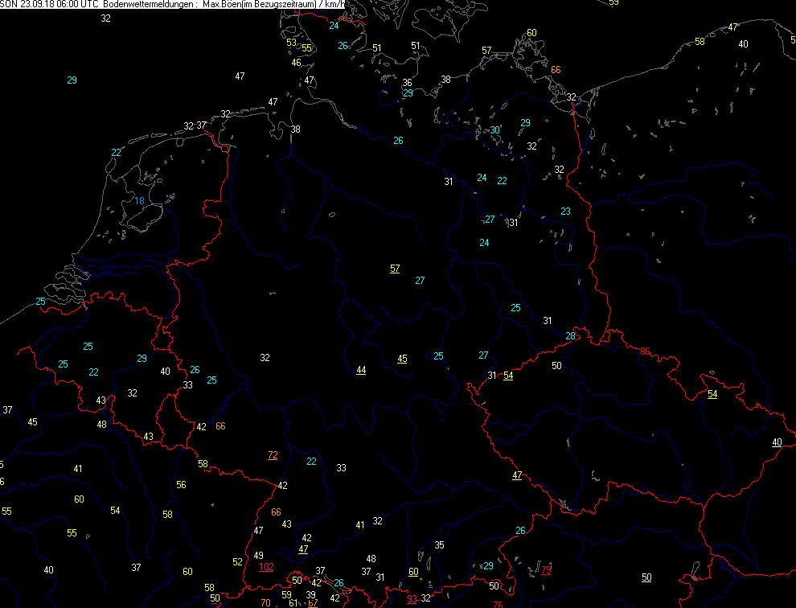Click the red underlined 79 station value

(x=547, y=570)
